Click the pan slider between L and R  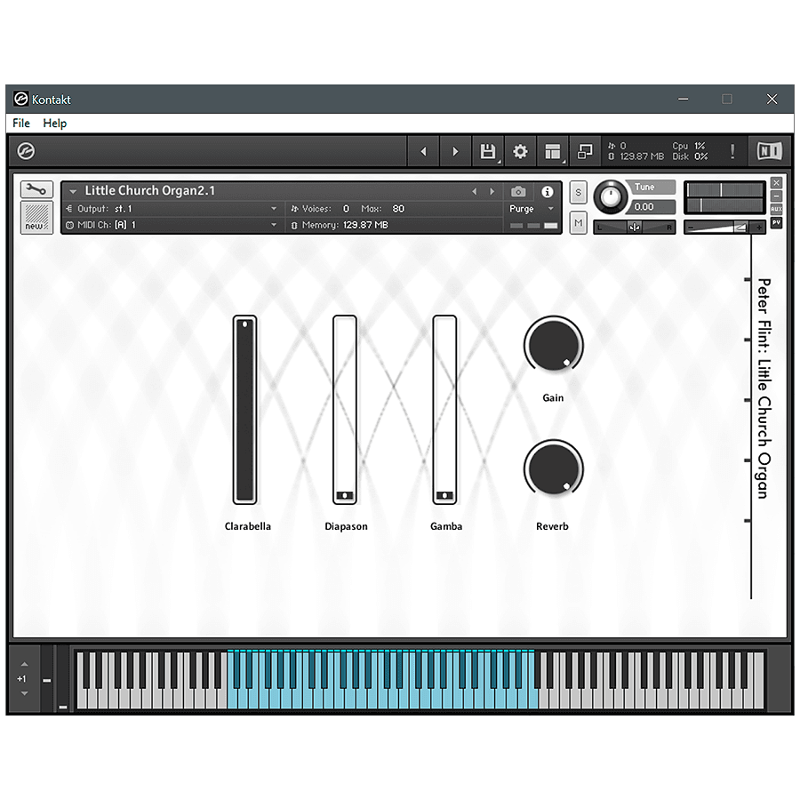click(x=634, y=227)
